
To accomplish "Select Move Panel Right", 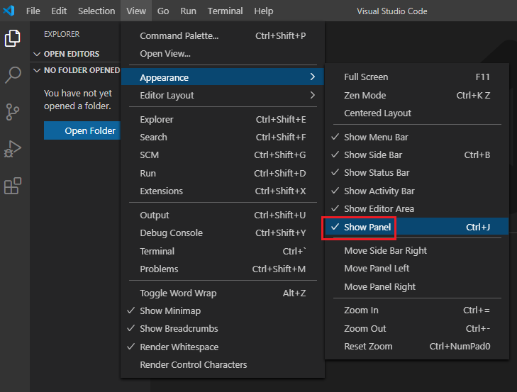I will [x=417, y=287].
